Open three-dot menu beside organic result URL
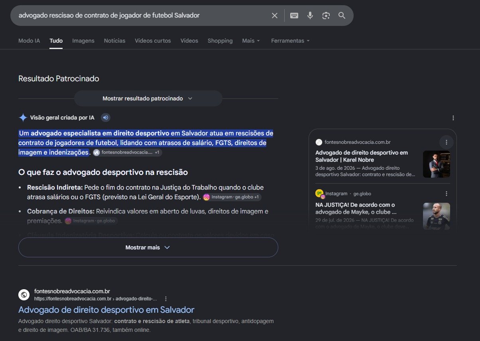The width and height of the screenshot is (480, 341). coord(166,299)
